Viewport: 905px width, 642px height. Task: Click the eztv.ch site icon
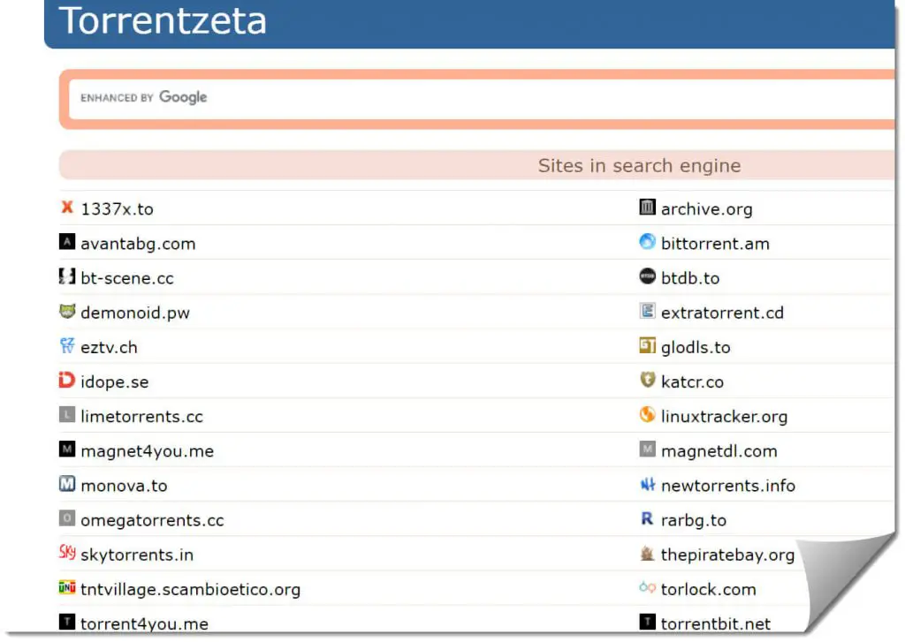[67, 347]
